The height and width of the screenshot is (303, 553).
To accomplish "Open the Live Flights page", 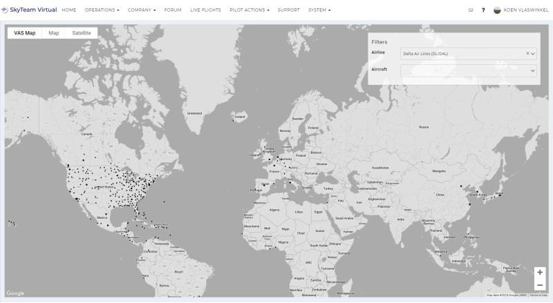I will pos(205,10).
